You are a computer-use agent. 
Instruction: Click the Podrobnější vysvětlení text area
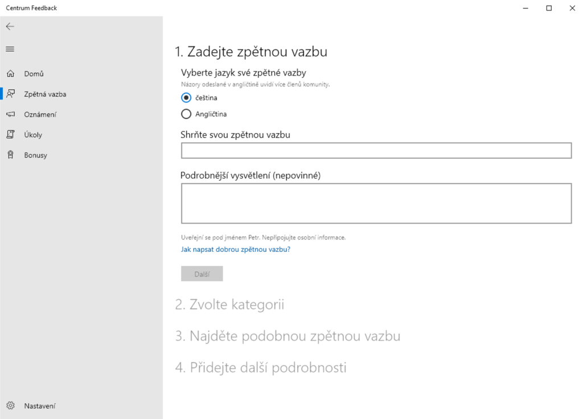tap(376, 204)
